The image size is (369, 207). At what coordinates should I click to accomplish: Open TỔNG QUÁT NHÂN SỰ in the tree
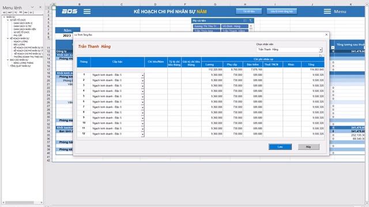(x=20, y=66)
